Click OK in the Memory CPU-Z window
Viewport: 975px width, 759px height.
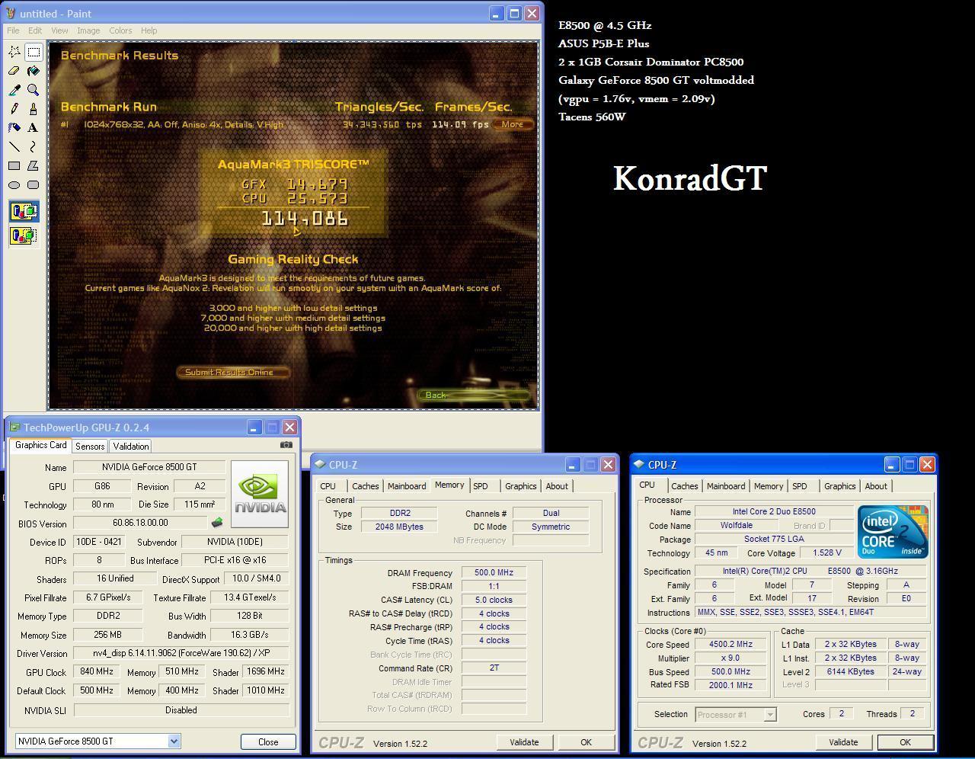586,742
